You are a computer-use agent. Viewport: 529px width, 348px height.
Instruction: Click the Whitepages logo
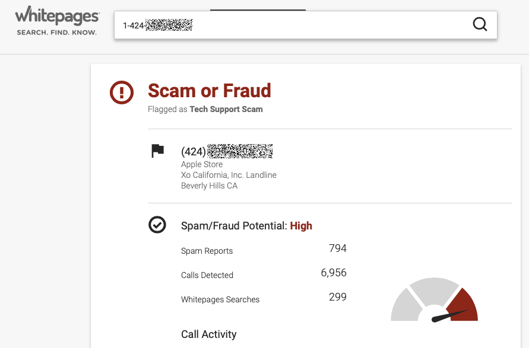click(57, 15)
